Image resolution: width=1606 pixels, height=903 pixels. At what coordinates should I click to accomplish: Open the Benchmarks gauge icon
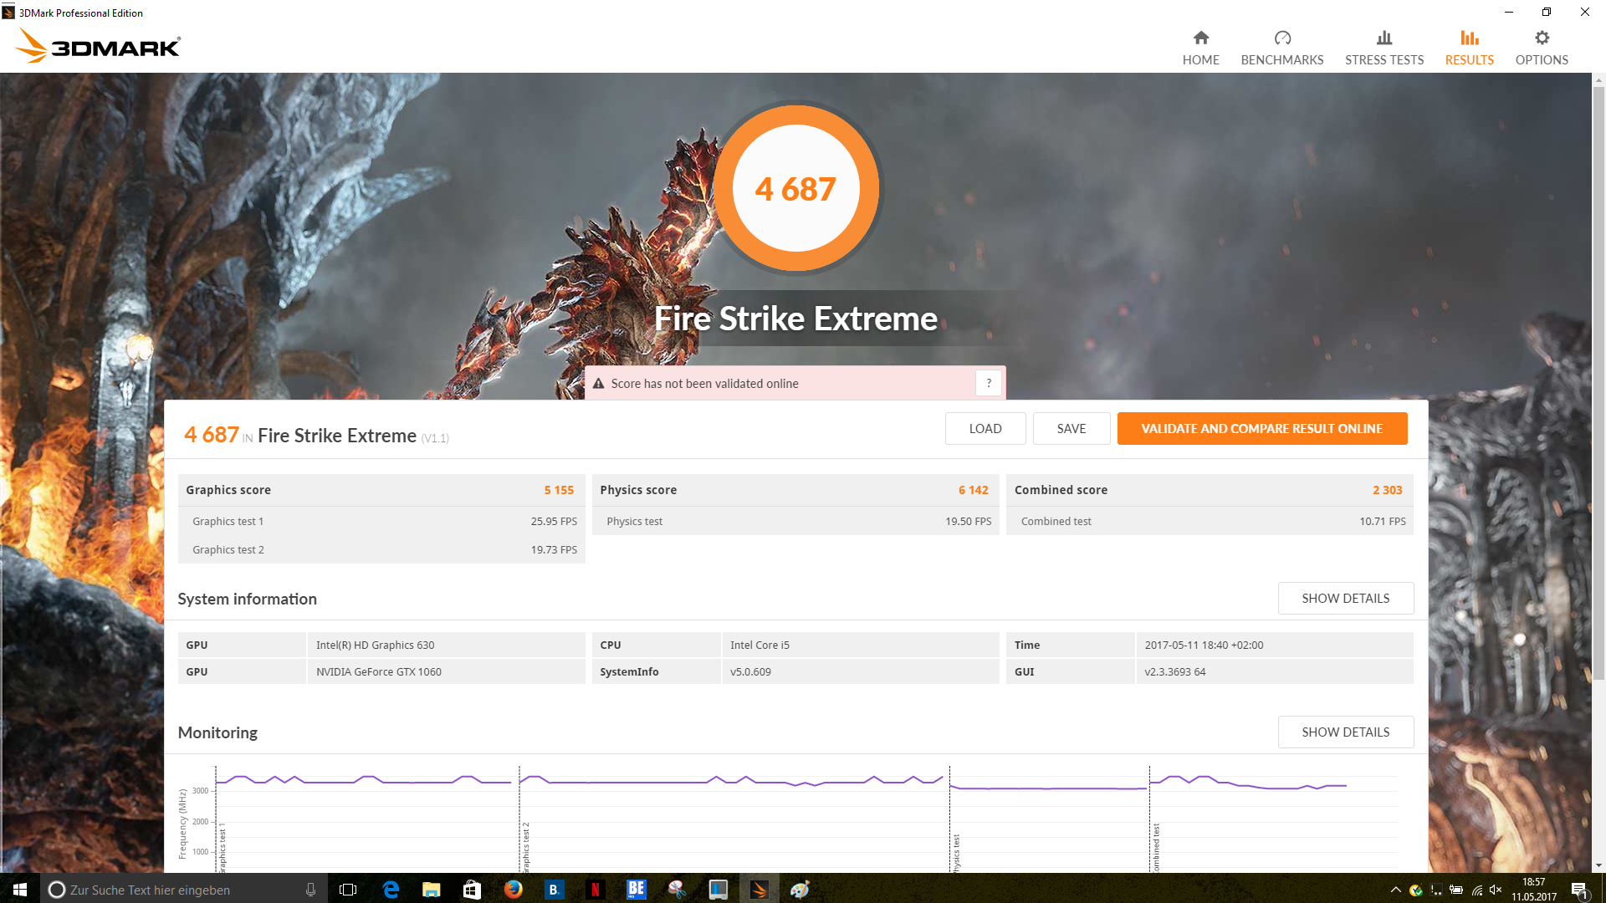(x=1281, y=38)
